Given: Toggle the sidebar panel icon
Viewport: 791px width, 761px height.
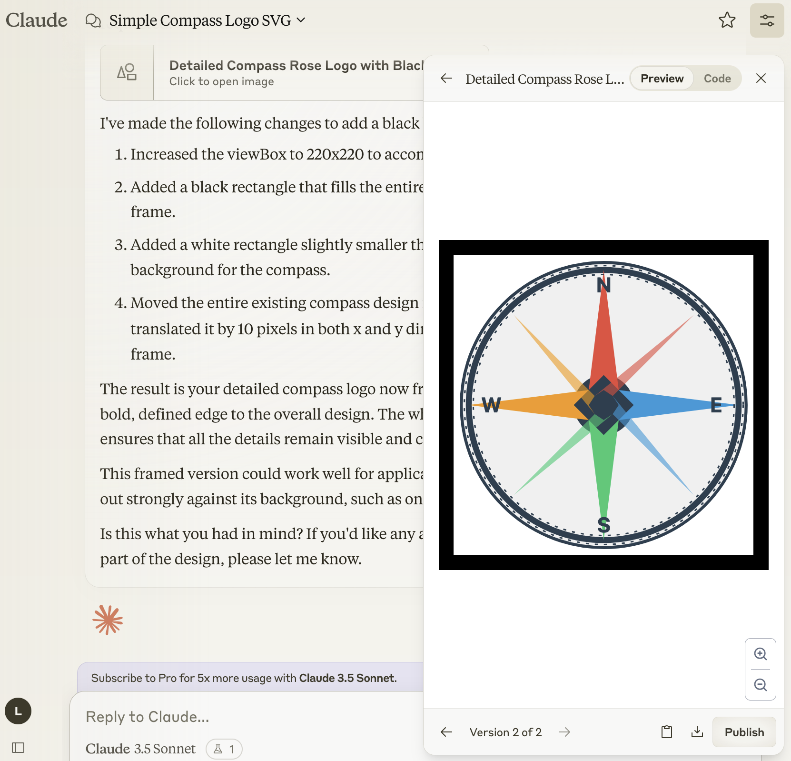Looking at the screenshot, I should tap(18, 748).
